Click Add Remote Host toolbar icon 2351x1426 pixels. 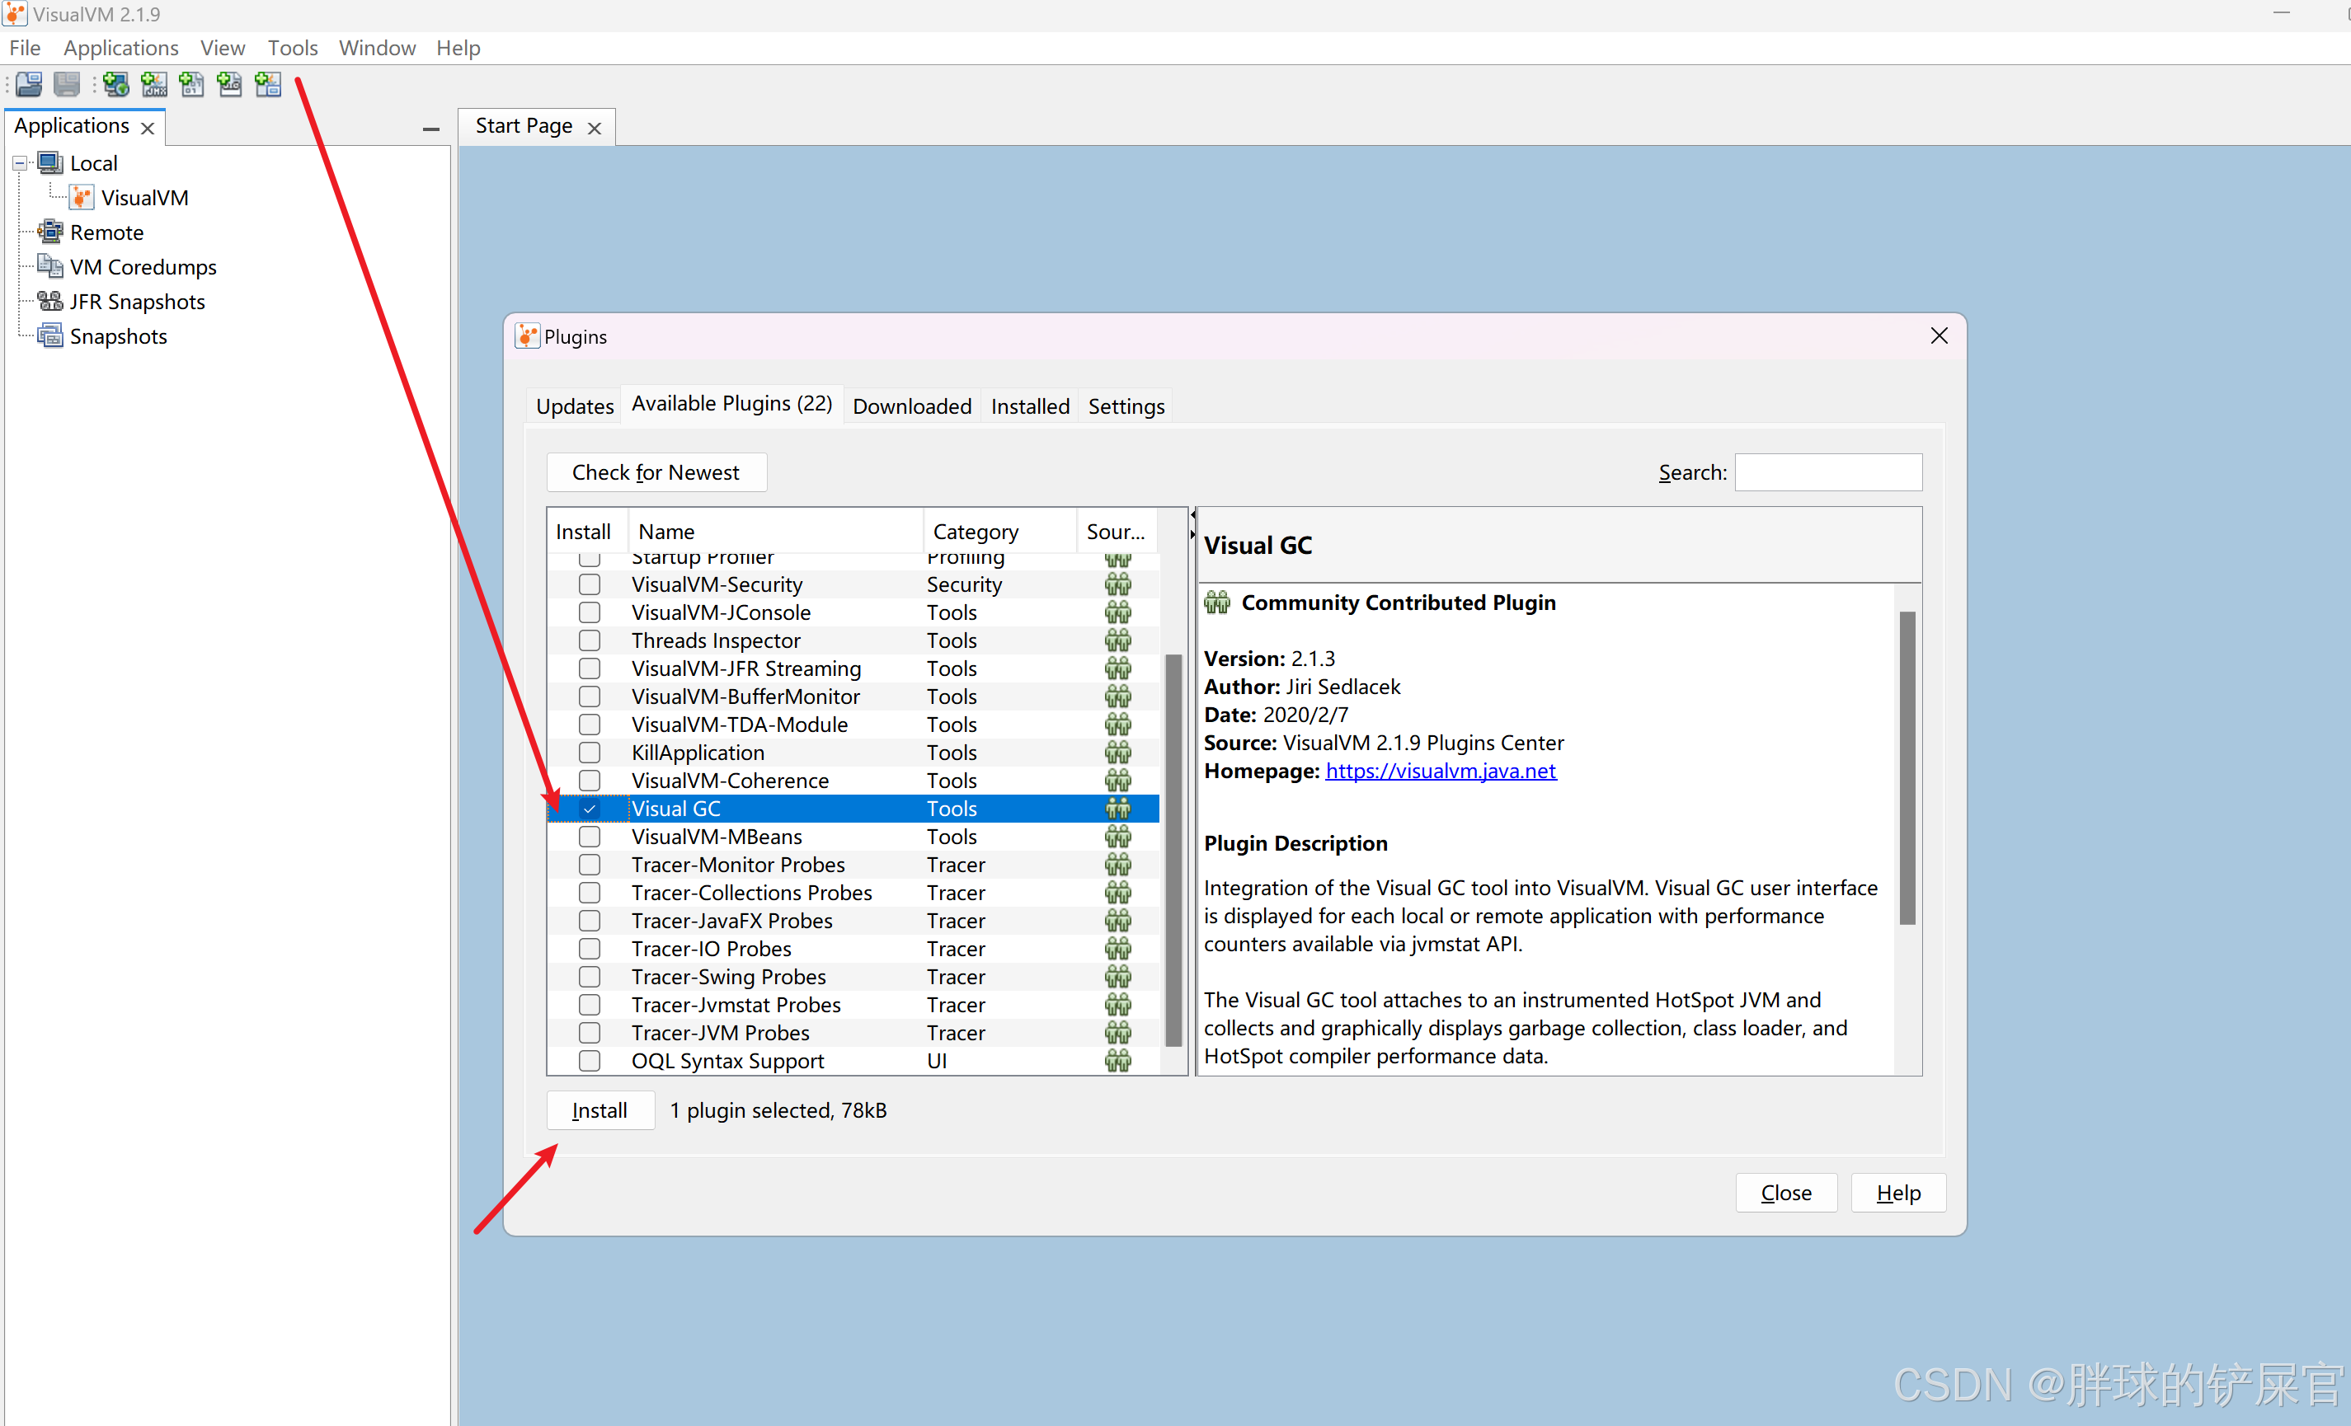(116, 85)
